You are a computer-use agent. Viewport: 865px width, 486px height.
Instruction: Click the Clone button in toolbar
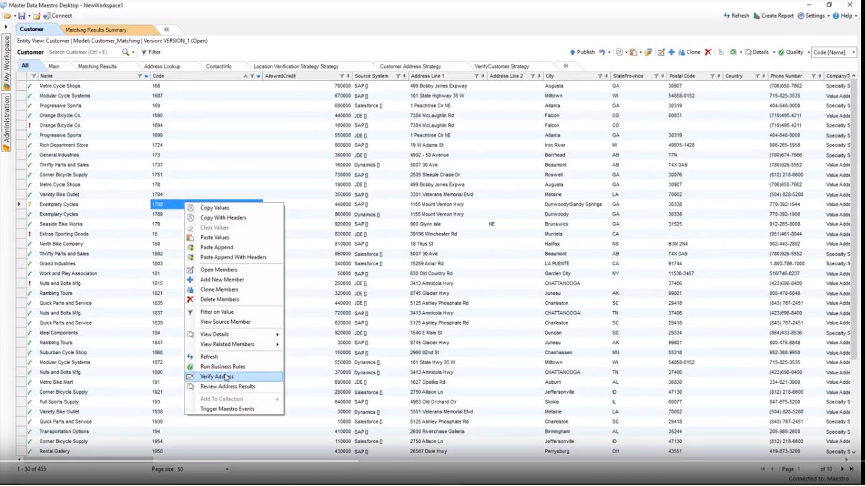coord(689,52)
